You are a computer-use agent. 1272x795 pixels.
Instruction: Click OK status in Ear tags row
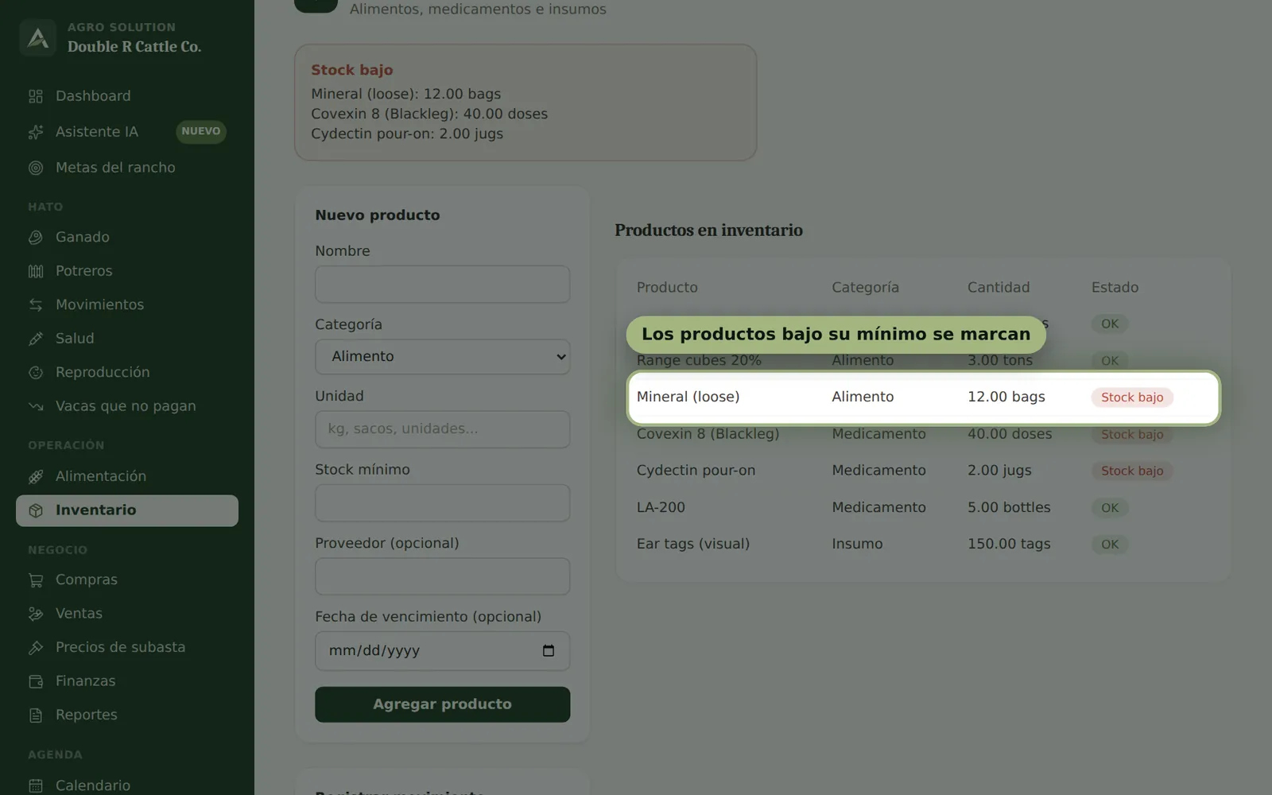pyautogui.click(x=1110, y=545)
